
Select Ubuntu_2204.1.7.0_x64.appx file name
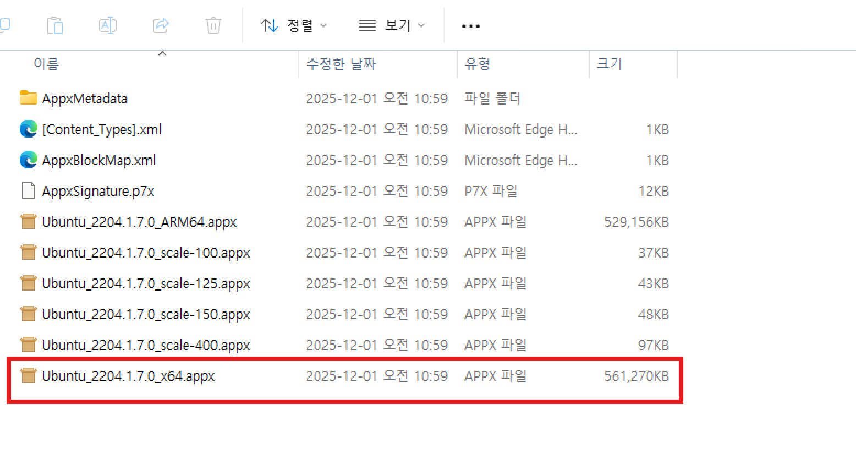tap(128, 376)
